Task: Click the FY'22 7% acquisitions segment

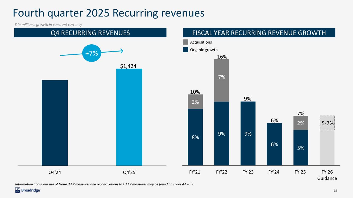Action: [222, 80]
